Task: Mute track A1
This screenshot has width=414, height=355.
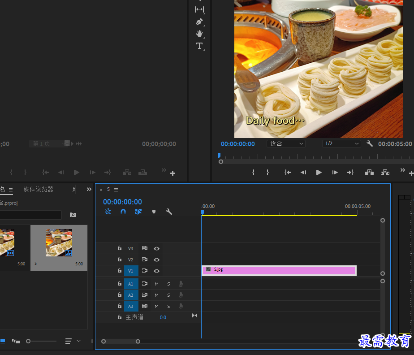Action: (x=156, y=284)
